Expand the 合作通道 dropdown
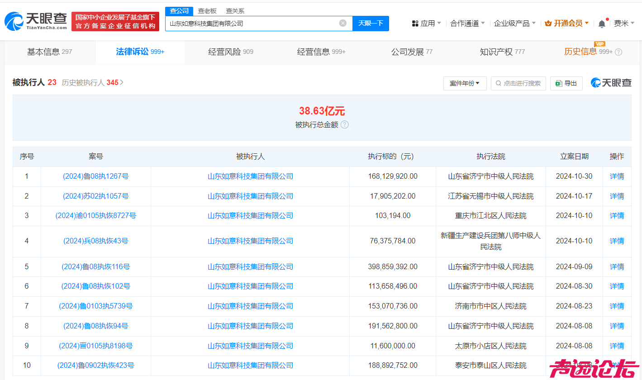The image size is (642, 380). pyautogui.click(x=483, y=23)
